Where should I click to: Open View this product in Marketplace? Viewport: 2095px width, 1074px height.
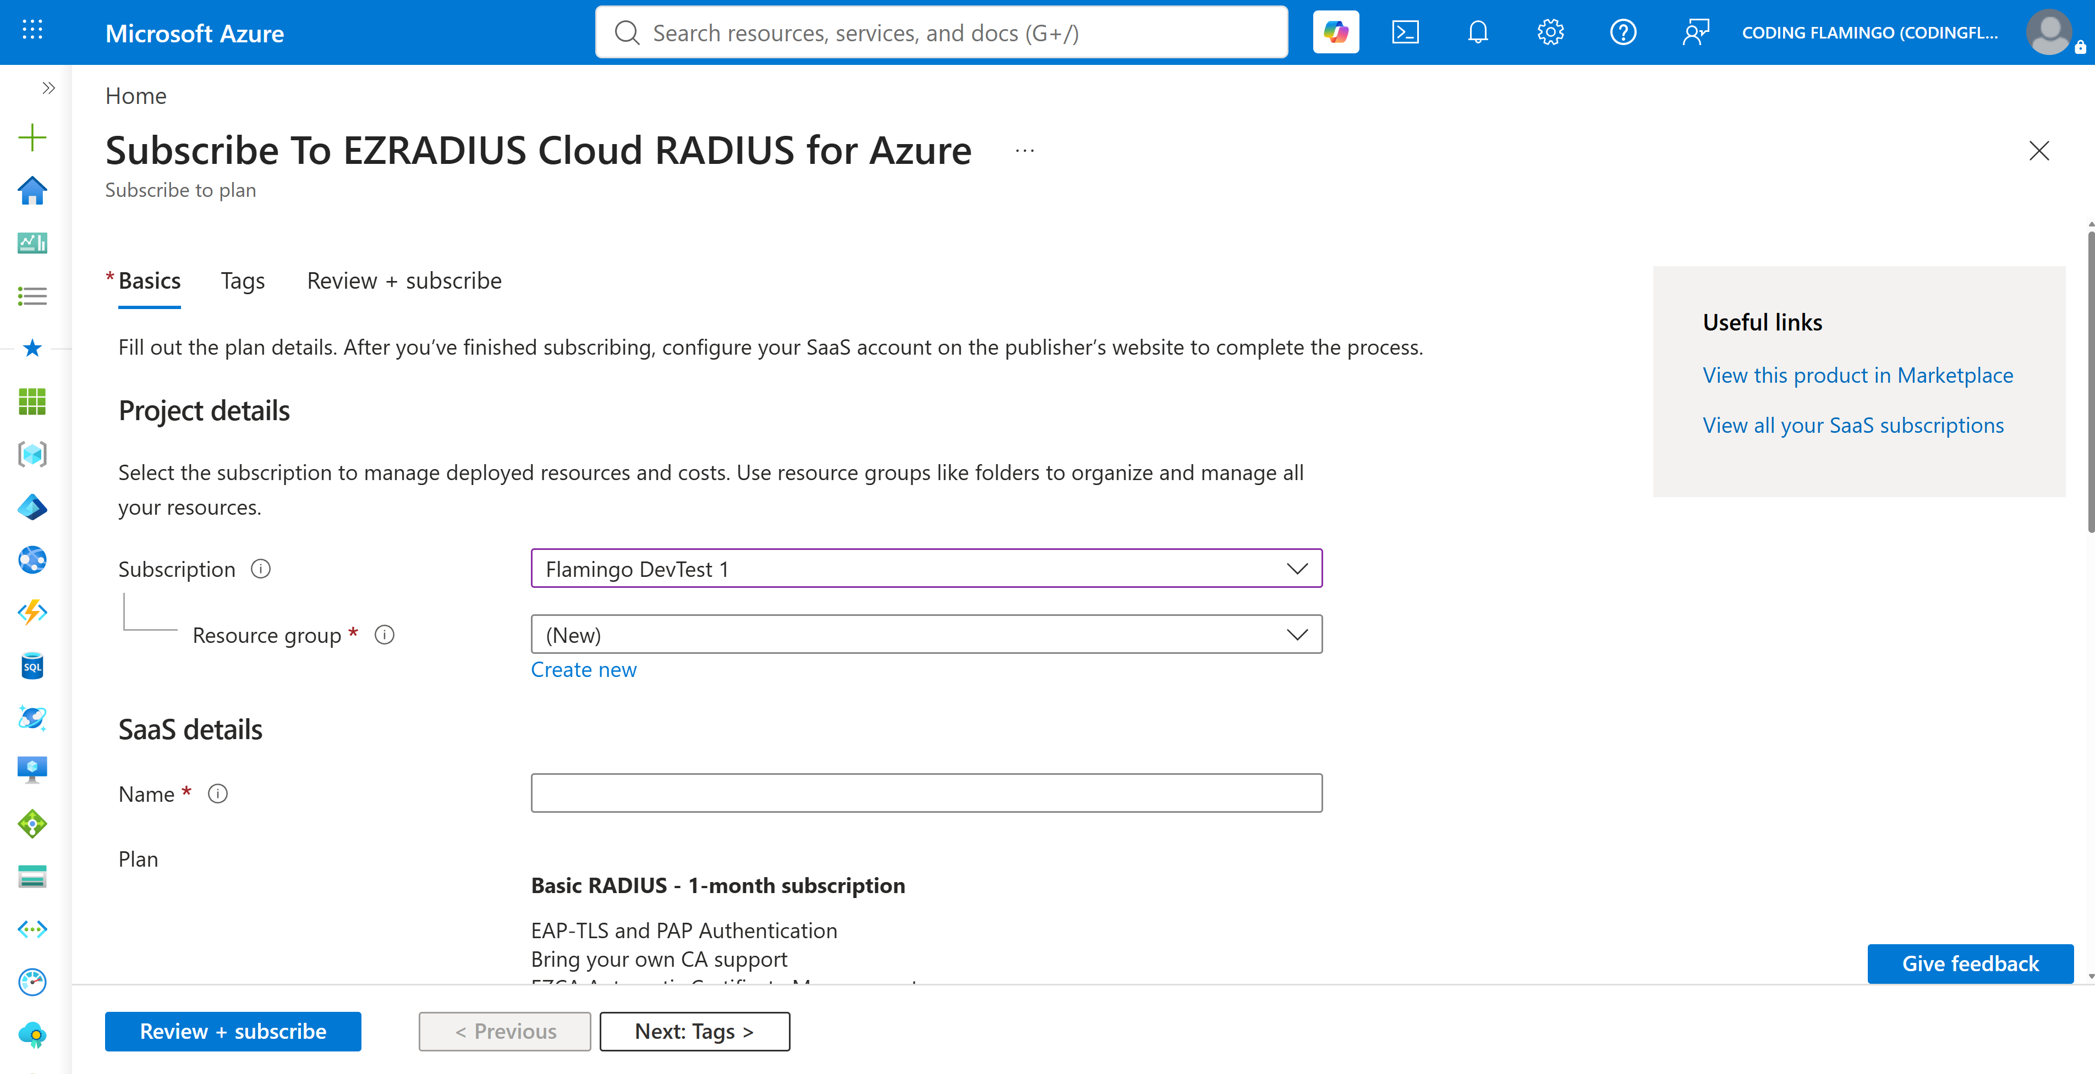coord(1857,376)
